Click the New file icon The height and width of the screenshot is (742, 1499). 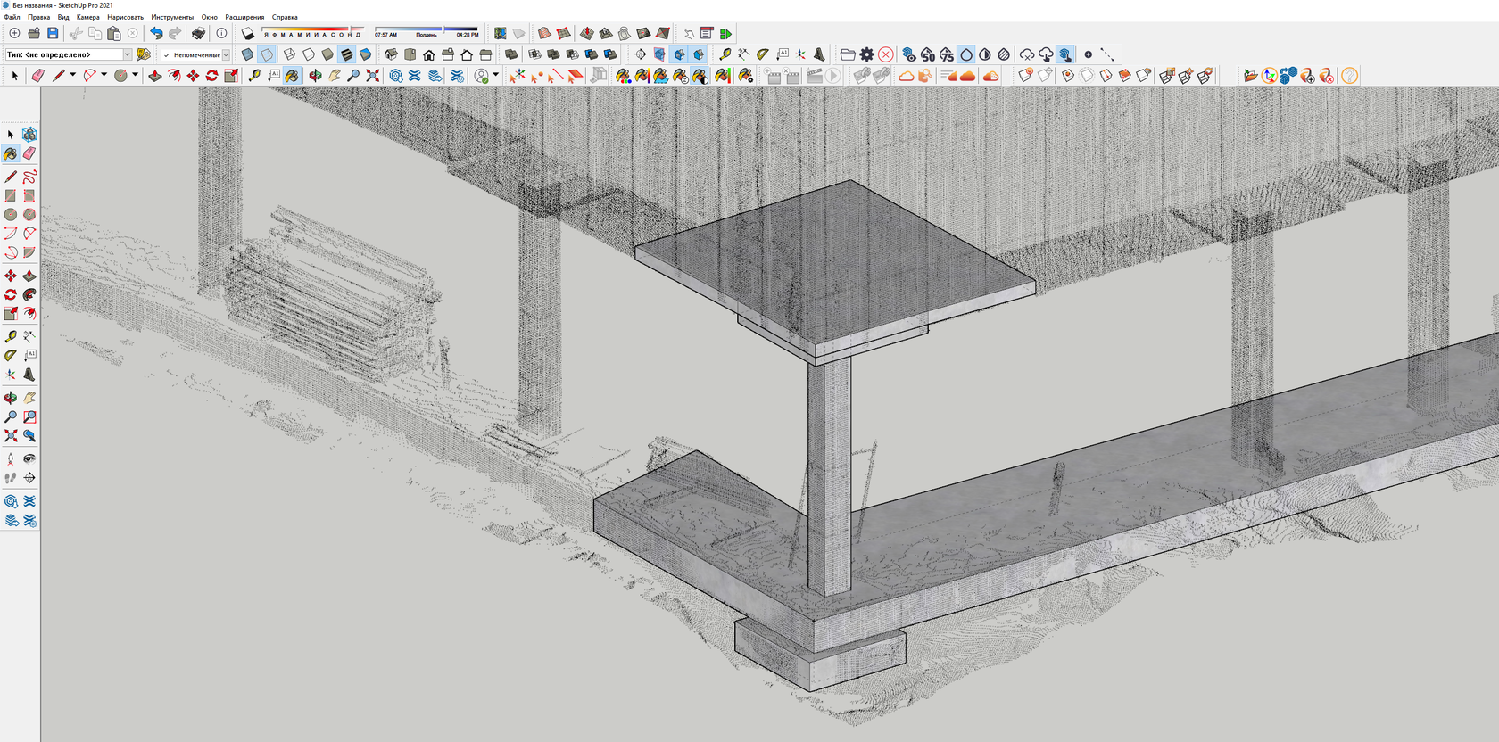point(14,34)
